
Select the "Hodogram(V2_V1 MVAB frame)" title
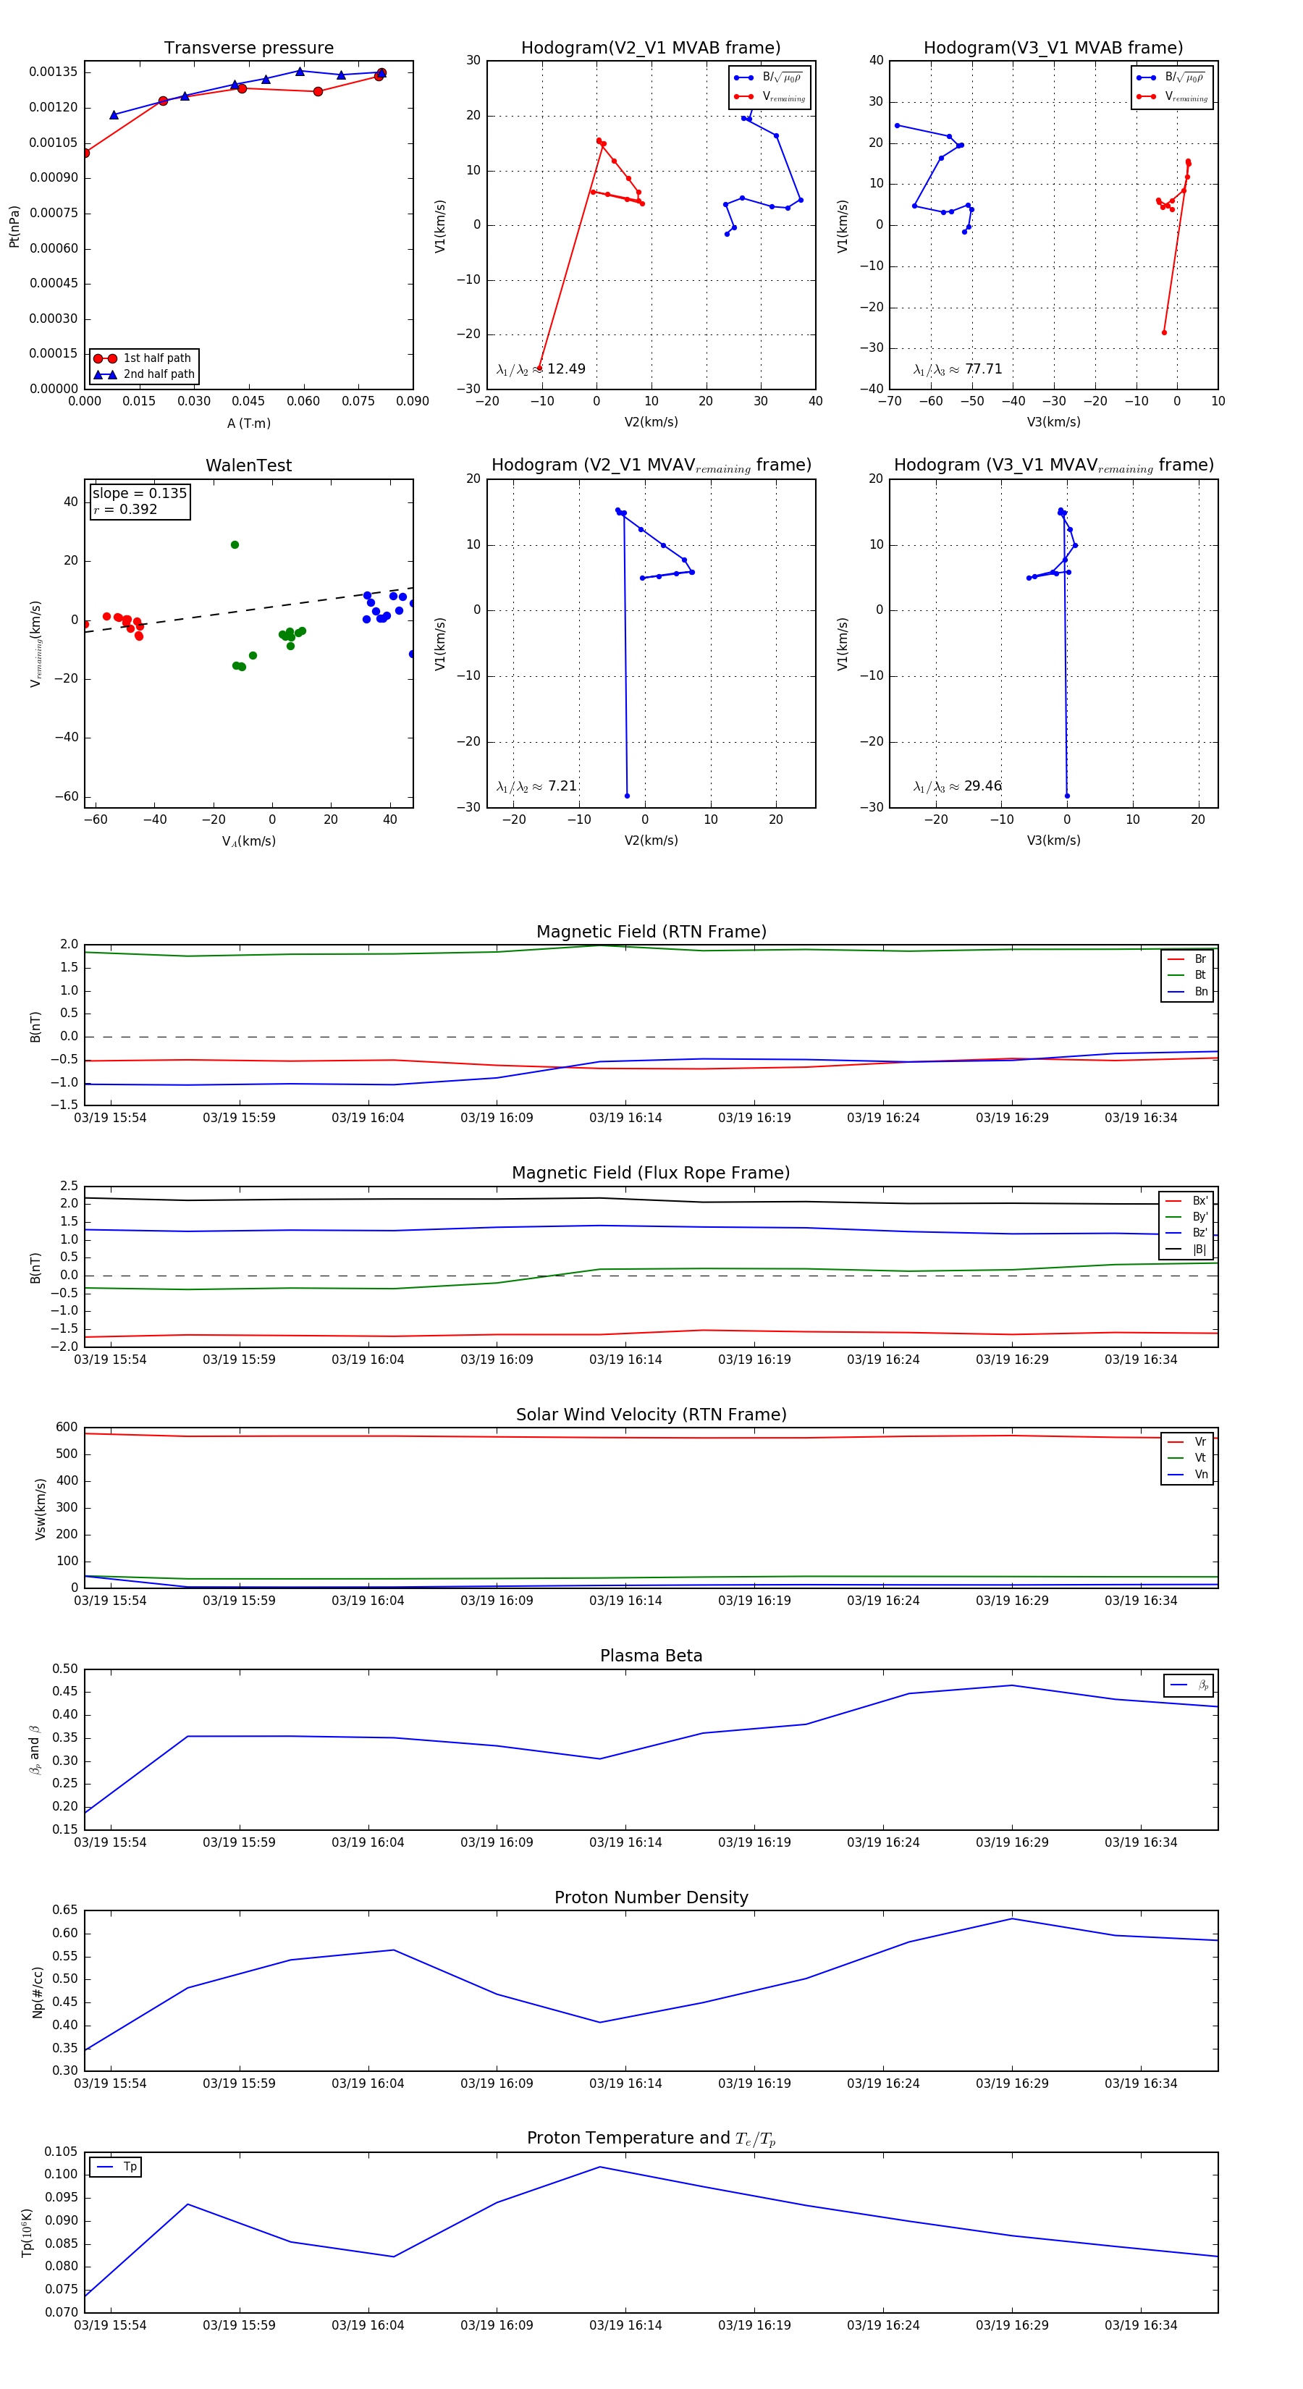click(651, 47)
